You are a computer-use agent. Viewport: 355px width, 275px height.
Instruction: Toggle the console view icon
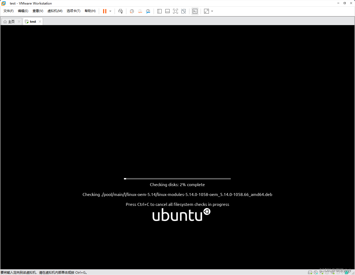[x=195, y=11]
